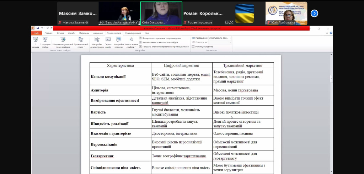
Task: Click Цифровий маркетинг header cell
Action: [x=182, y=65]
